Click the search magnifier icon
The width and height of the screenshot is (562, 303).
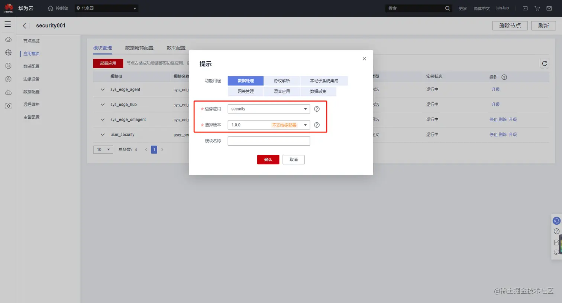pyautogui.click(x=448, y=8)
